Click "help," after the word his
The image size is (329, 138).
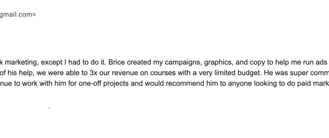27,73
